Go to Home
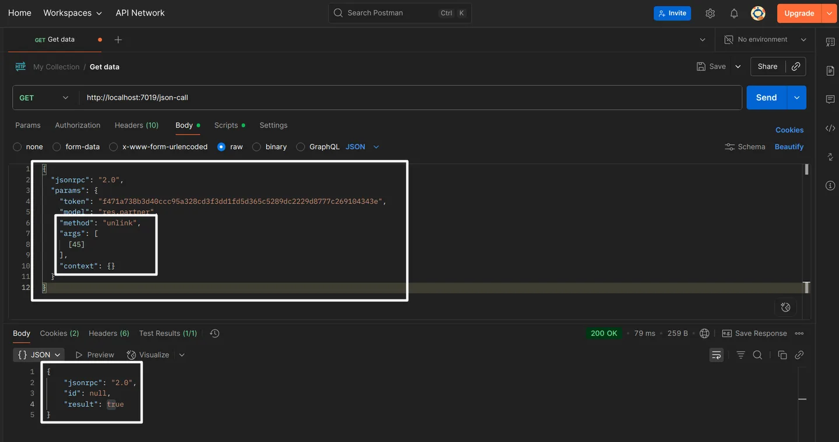Image resolution: width=839 pixels, height=442 pixels. click(x=20, y=13)
